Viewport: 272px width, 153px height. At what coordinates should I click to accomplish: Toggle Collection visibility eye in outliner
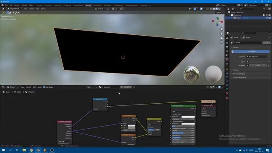266,15
